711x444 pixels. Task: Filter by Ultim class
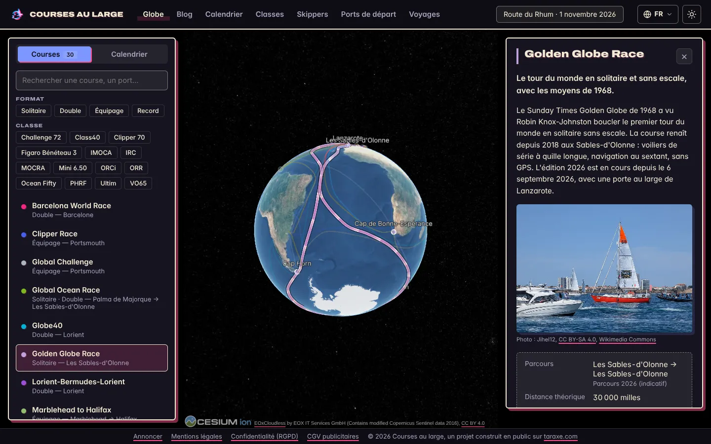(108, 184)
